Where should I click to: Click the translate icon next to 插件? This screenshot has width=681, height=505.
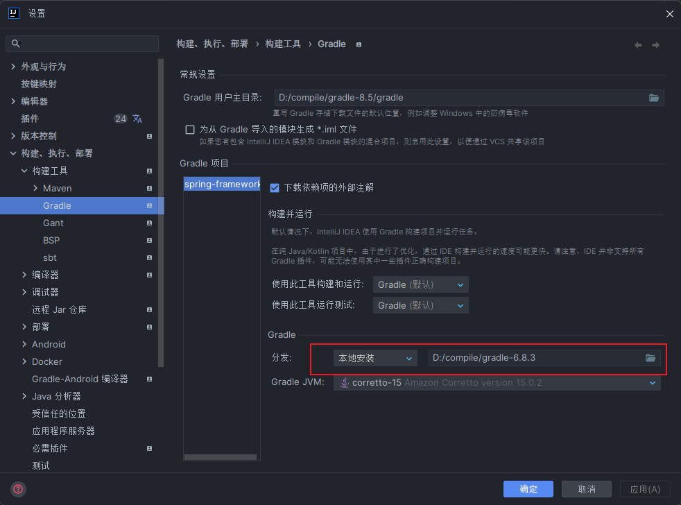coord(137,119)
